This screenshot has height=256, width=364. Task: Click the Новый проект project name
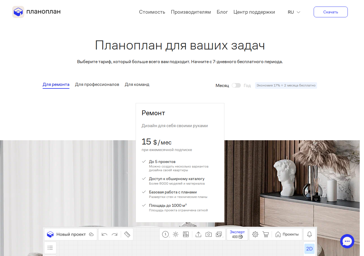[x=71, y=234]
